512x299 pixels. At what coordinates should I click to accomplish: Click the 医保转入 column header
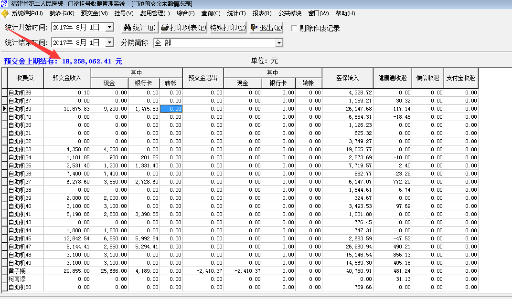pos(347,78)
